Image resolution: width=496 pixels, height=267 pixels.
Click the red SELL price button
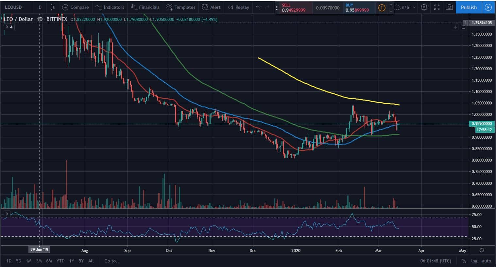tap(296, 8)
